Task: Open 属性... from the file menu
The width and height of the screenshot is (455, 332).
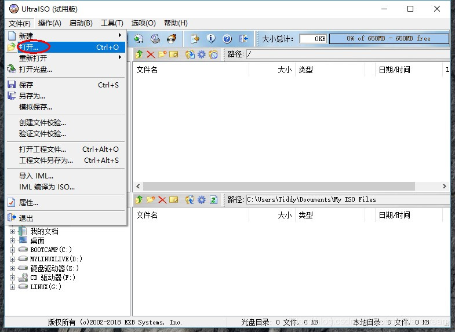Action: click(x=66, y=202)
